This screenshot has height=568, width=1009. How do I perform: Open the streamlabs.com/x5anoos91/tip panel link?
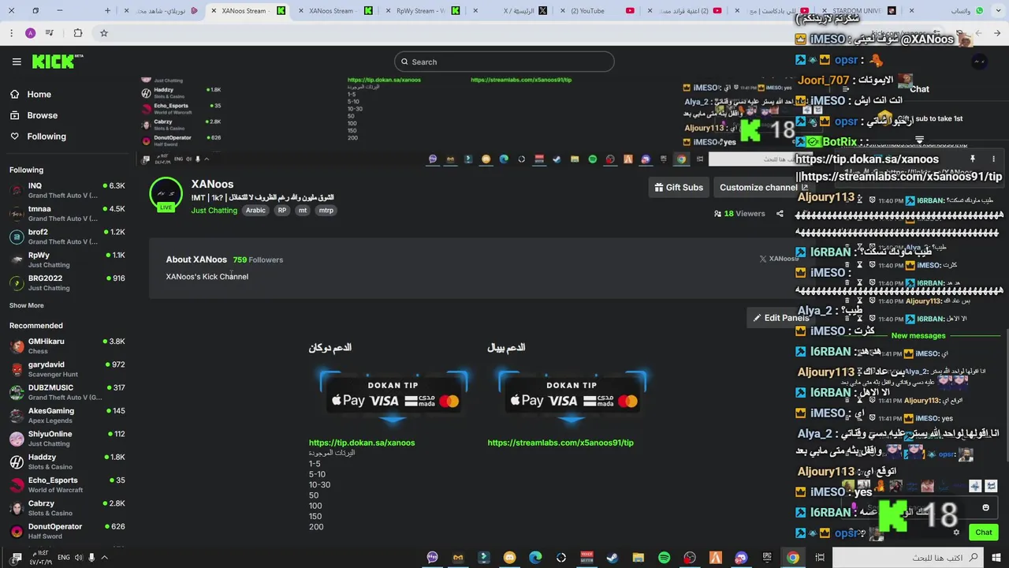pos(560,443)
